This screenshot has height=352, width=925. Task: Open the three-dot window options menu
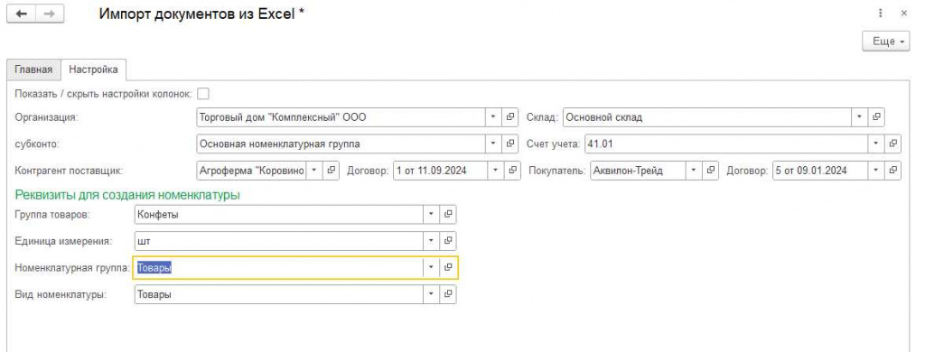click(882, 13)
